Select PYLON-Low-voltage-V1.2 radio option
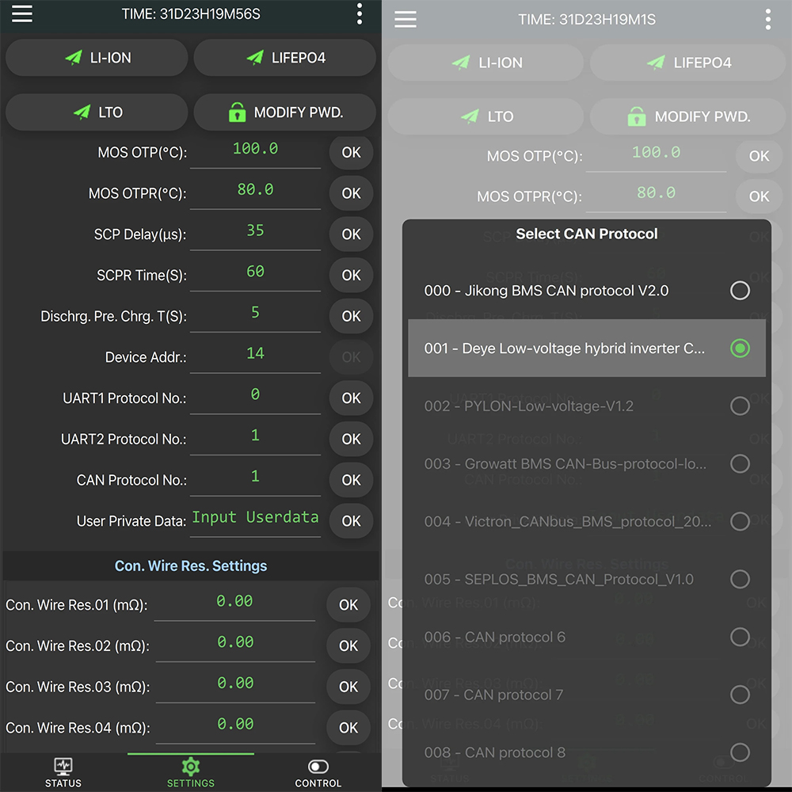792x792 pixels. 739,406
